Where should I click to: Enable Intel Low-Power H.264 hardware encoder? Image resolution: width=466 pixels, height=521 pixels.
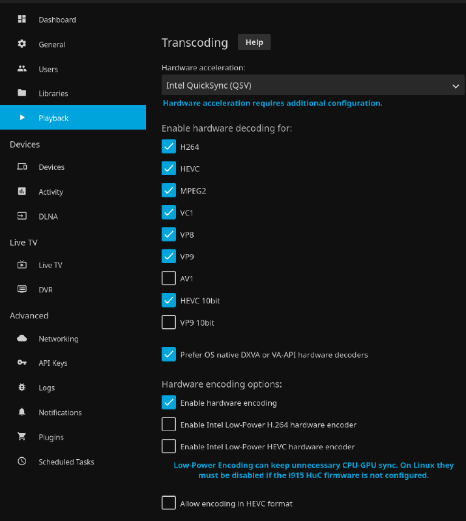(169, 425)
